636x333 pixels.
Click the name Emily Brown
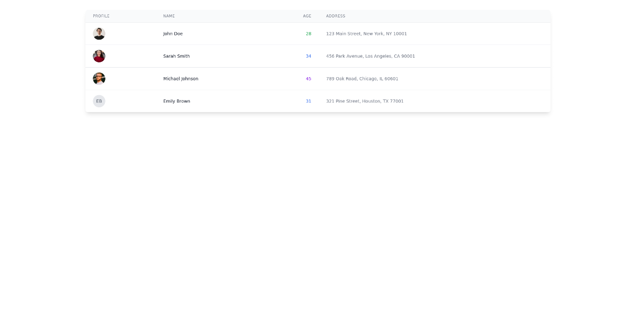pos(176,101)
